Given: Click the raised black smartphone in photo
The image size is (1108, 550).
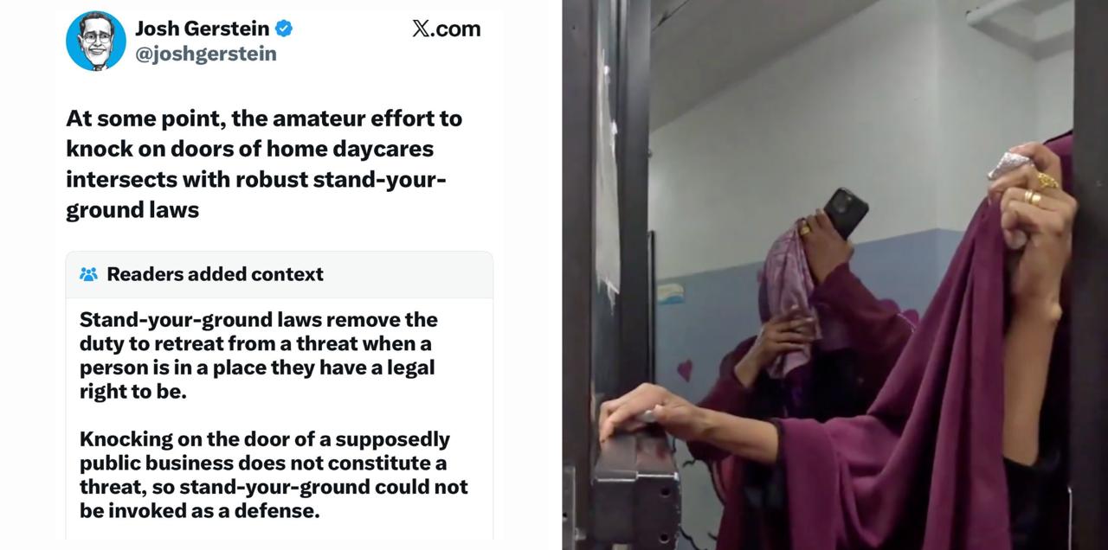Looking at the screenshot, I should [846, 212].
